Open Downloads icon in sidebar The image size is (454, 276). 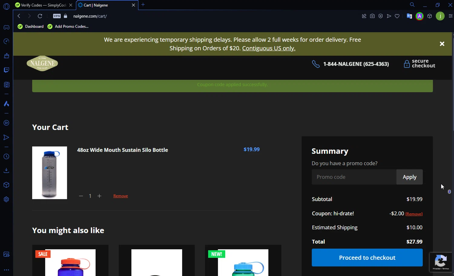tap(6, 171)
